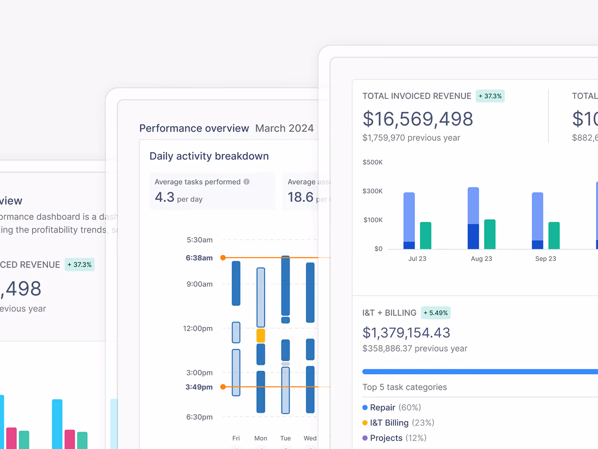The width and height of the screenshot is (598, 449).
Task: Click the $1,759,970 previous year text
Action: click(411, 138)
